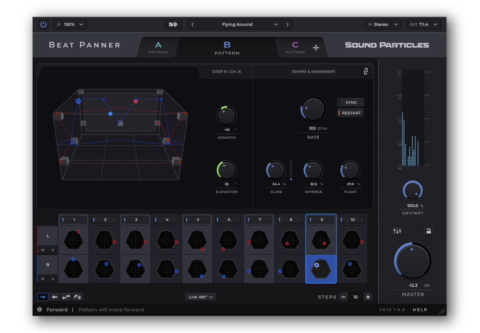Select step 6 L channel position pad

(228, 240)
